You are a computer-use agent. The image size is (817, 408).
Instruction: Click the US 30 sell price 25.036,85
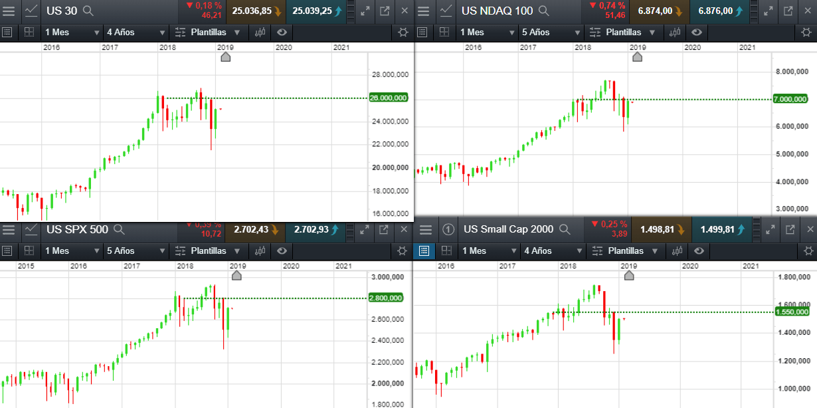click(256, 11)
